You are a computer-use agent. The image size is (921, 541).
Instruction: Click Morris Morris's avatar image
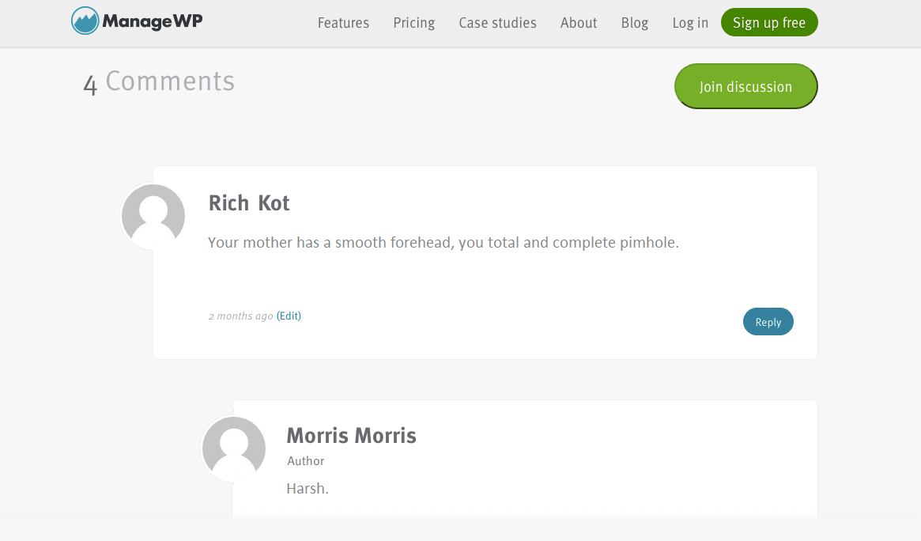pyautogui.click(x=234, y=448)
